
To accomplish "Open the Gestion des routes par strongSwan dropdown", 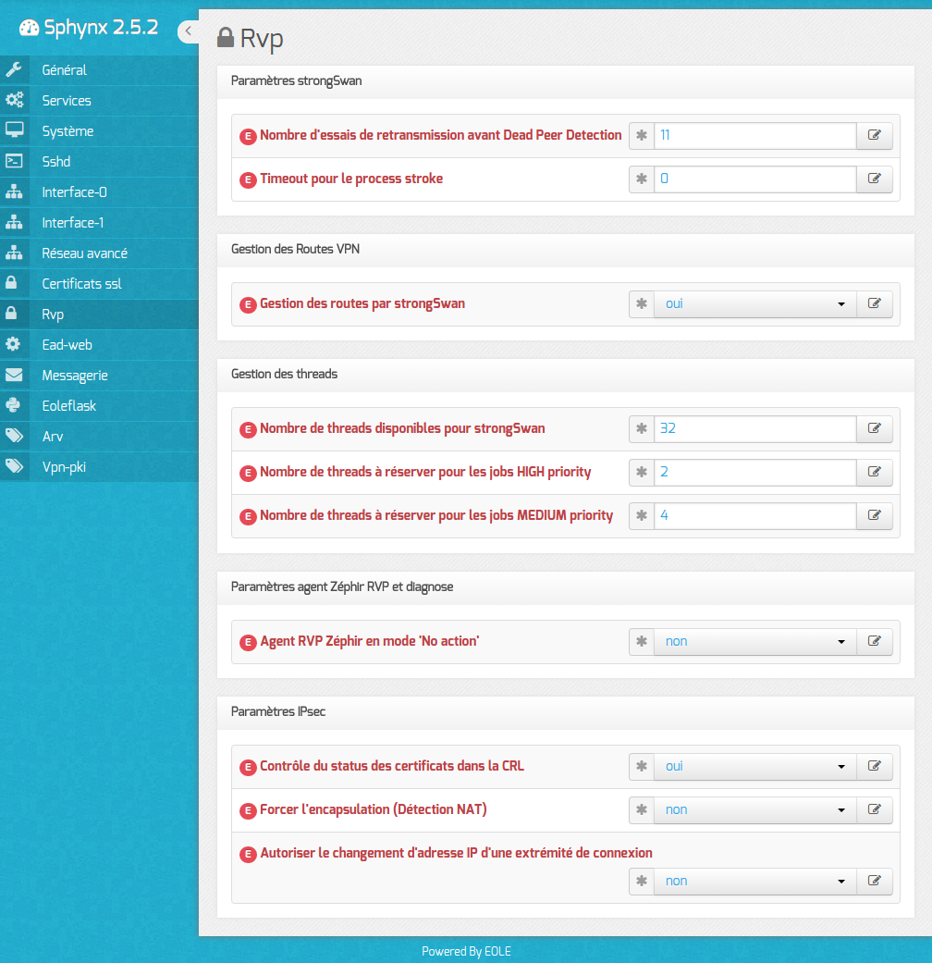I will [755, 304].
